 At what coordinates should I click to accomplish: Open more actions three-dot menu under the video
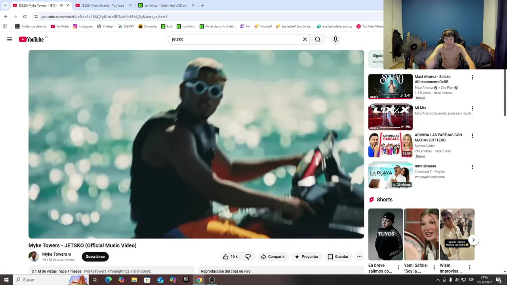pos(359,256)
